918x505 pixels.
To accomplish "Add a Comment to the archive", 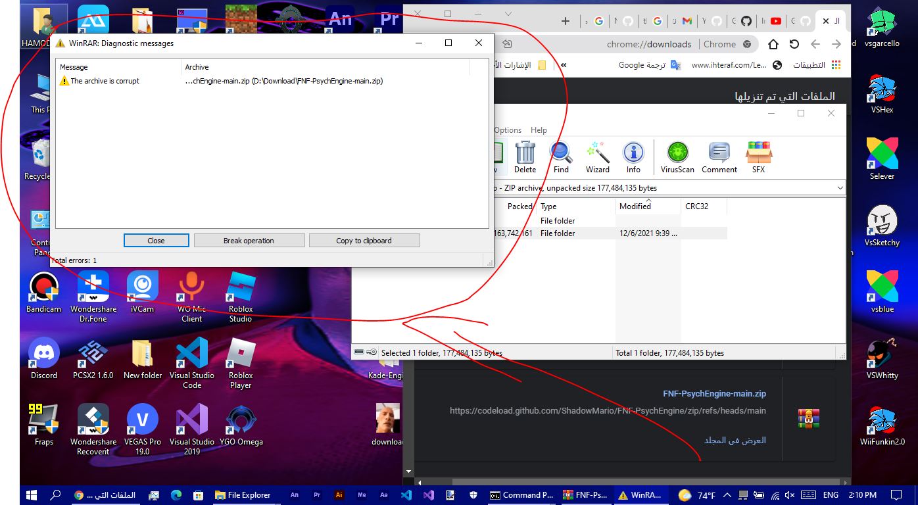I will 719,156.
